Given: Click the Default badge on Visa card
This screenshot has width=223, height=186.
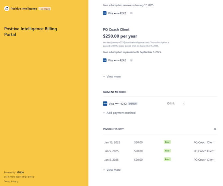Looking at the screenshot, I should coord(133,104).
